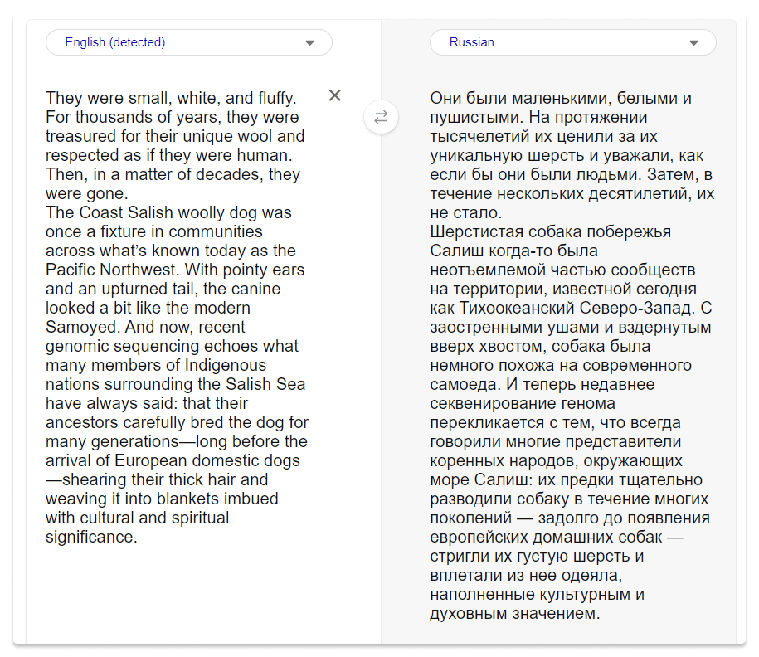Click the Russian line 'не стало.'

465,212
